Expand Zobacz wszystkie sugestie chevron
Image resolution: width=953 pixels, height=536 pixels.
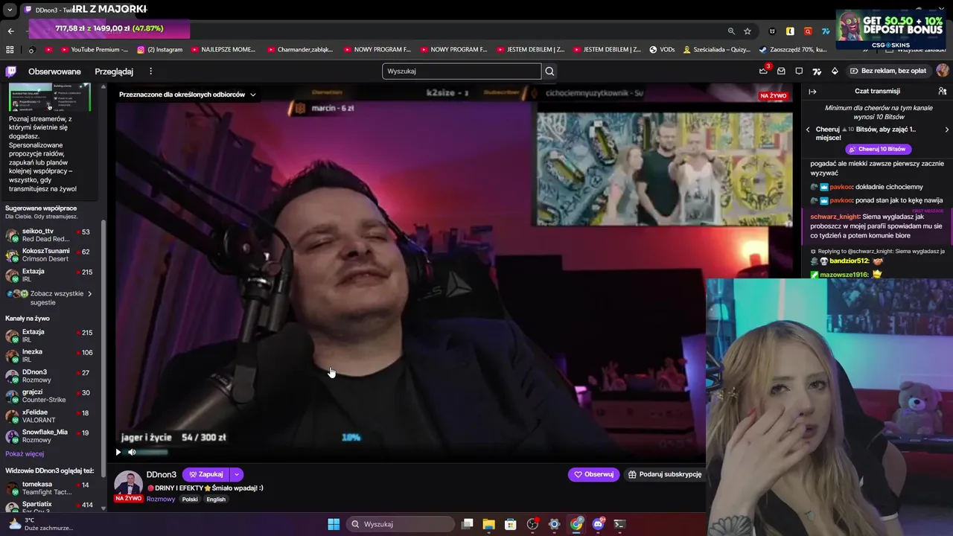click(x=90, y=294)
